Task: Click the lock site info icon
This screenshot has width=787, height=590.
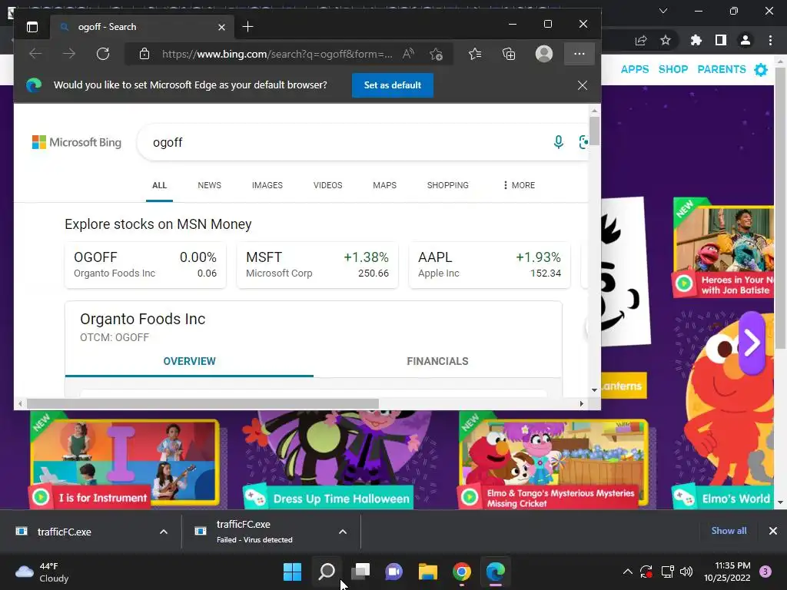Action: (144, 54)
